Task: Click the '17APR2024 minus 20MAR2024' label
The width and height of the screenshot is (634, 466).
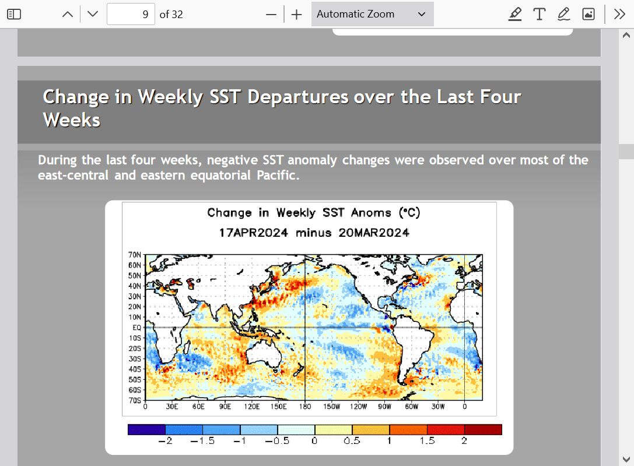Action: click(314, 233)
